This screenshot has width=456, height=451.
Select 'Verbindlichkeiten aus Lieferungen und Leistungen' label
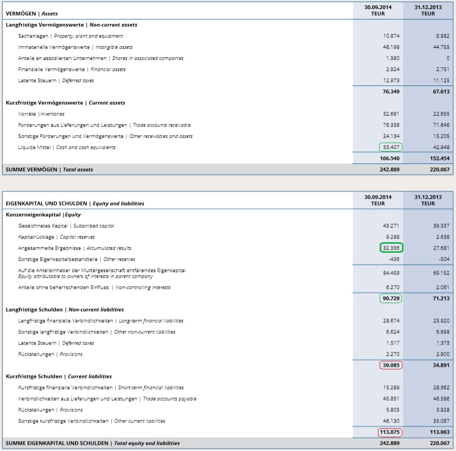[107, 399]
